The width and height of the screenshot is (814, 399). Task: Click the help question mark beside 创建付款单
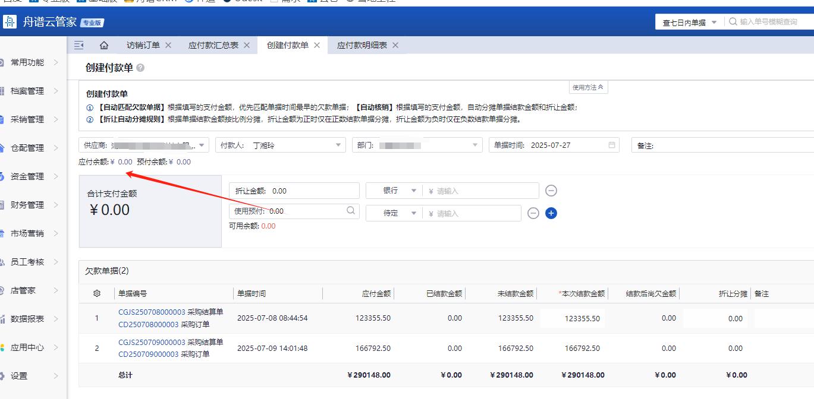(140, 68)
